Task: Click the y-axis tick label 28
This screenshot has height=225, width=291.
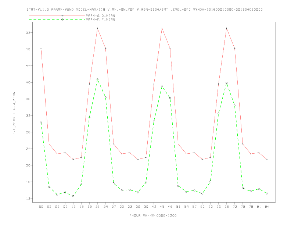Action: click(28, 132)
